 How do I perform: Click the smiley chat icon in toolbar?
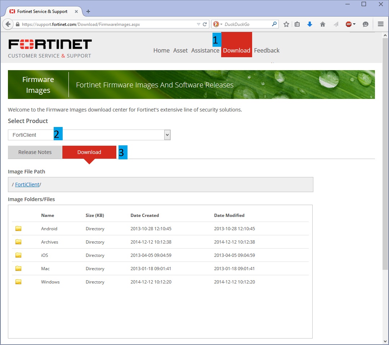coord(366,24)
